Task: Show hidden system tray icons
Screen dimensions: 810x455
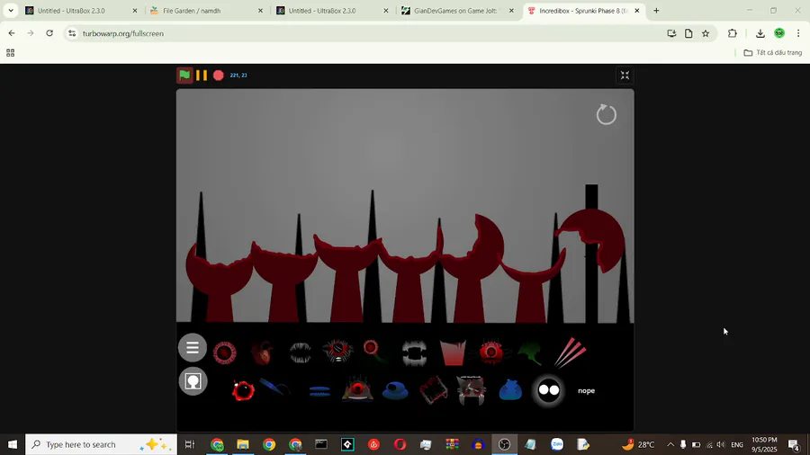Action: pyautogui.click(x=670, y=444)
